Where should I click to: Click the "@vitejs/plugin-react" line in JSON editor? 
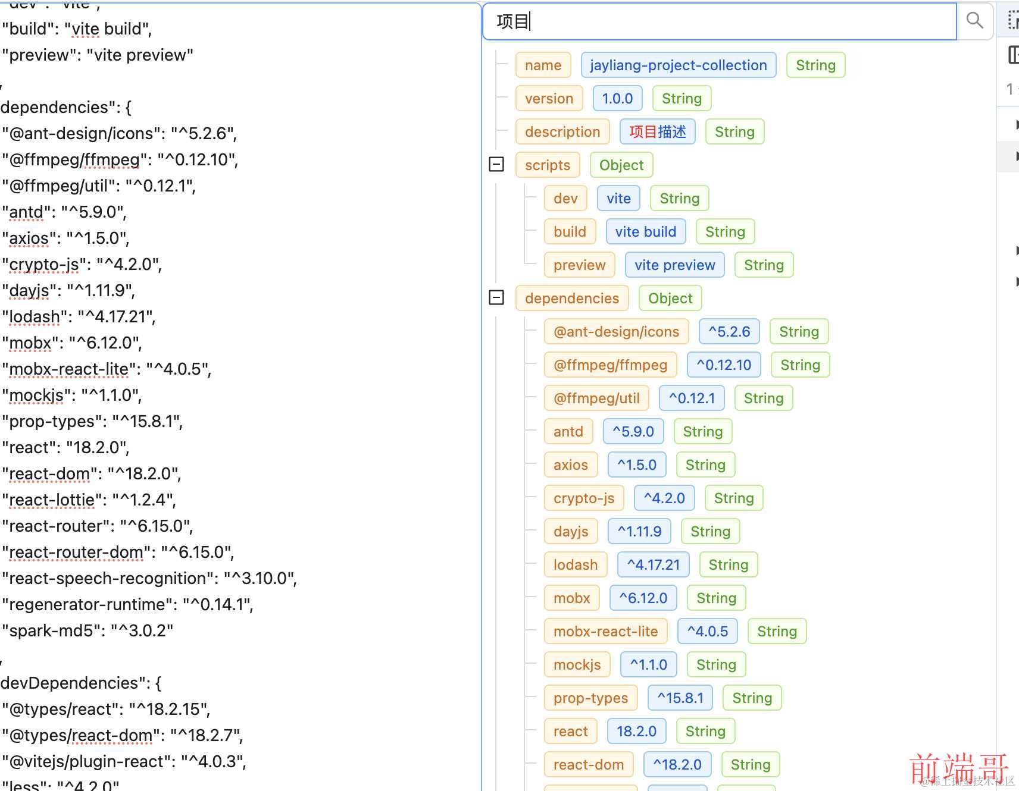point(124,762)
